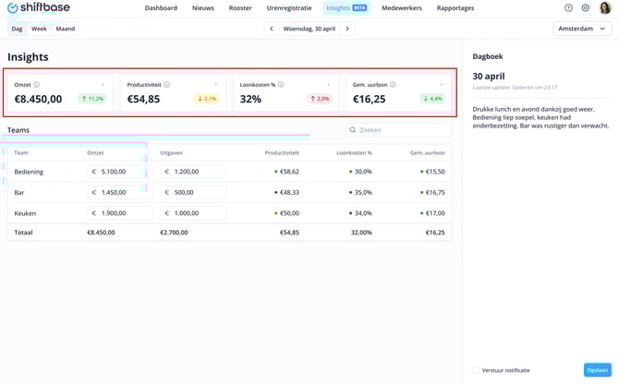Show info for Productiviteit card
The image size is (619, 384).
(x=167, y=85)
